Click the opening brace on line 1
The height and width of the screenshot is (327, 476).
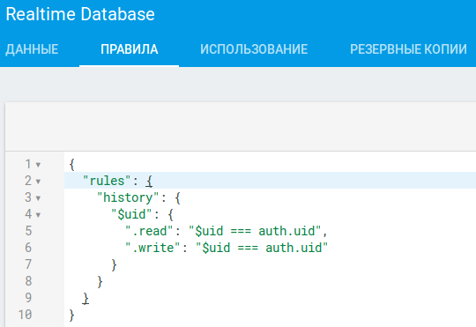[x=72, y=165]
